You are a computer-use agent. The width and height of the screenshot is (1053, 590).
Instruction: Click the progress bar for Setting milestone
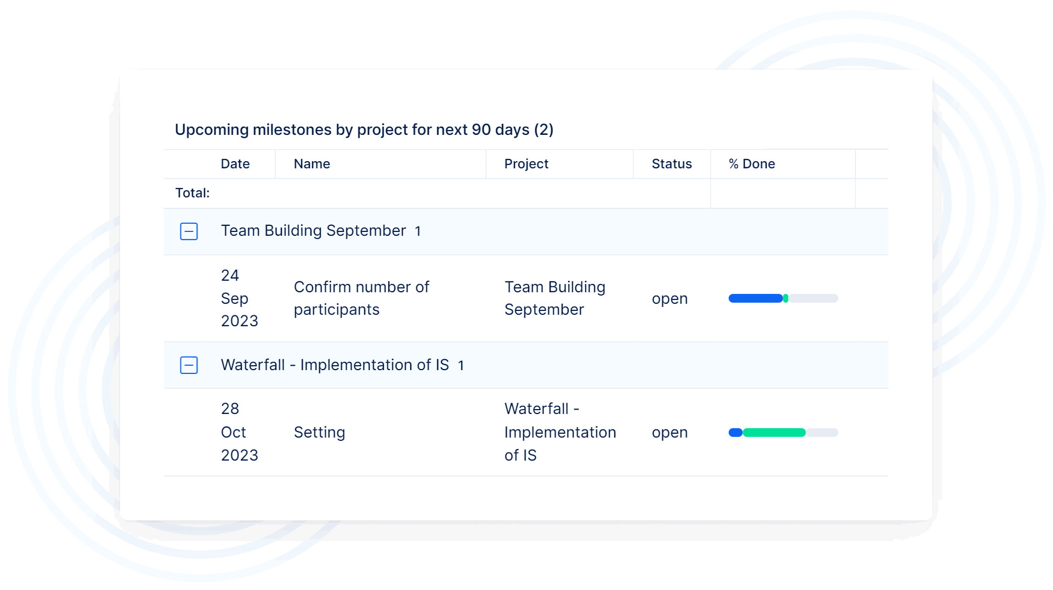783,433
